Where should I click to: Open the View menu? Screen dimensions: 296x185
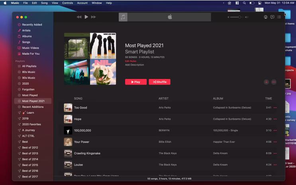pos(55,3)
